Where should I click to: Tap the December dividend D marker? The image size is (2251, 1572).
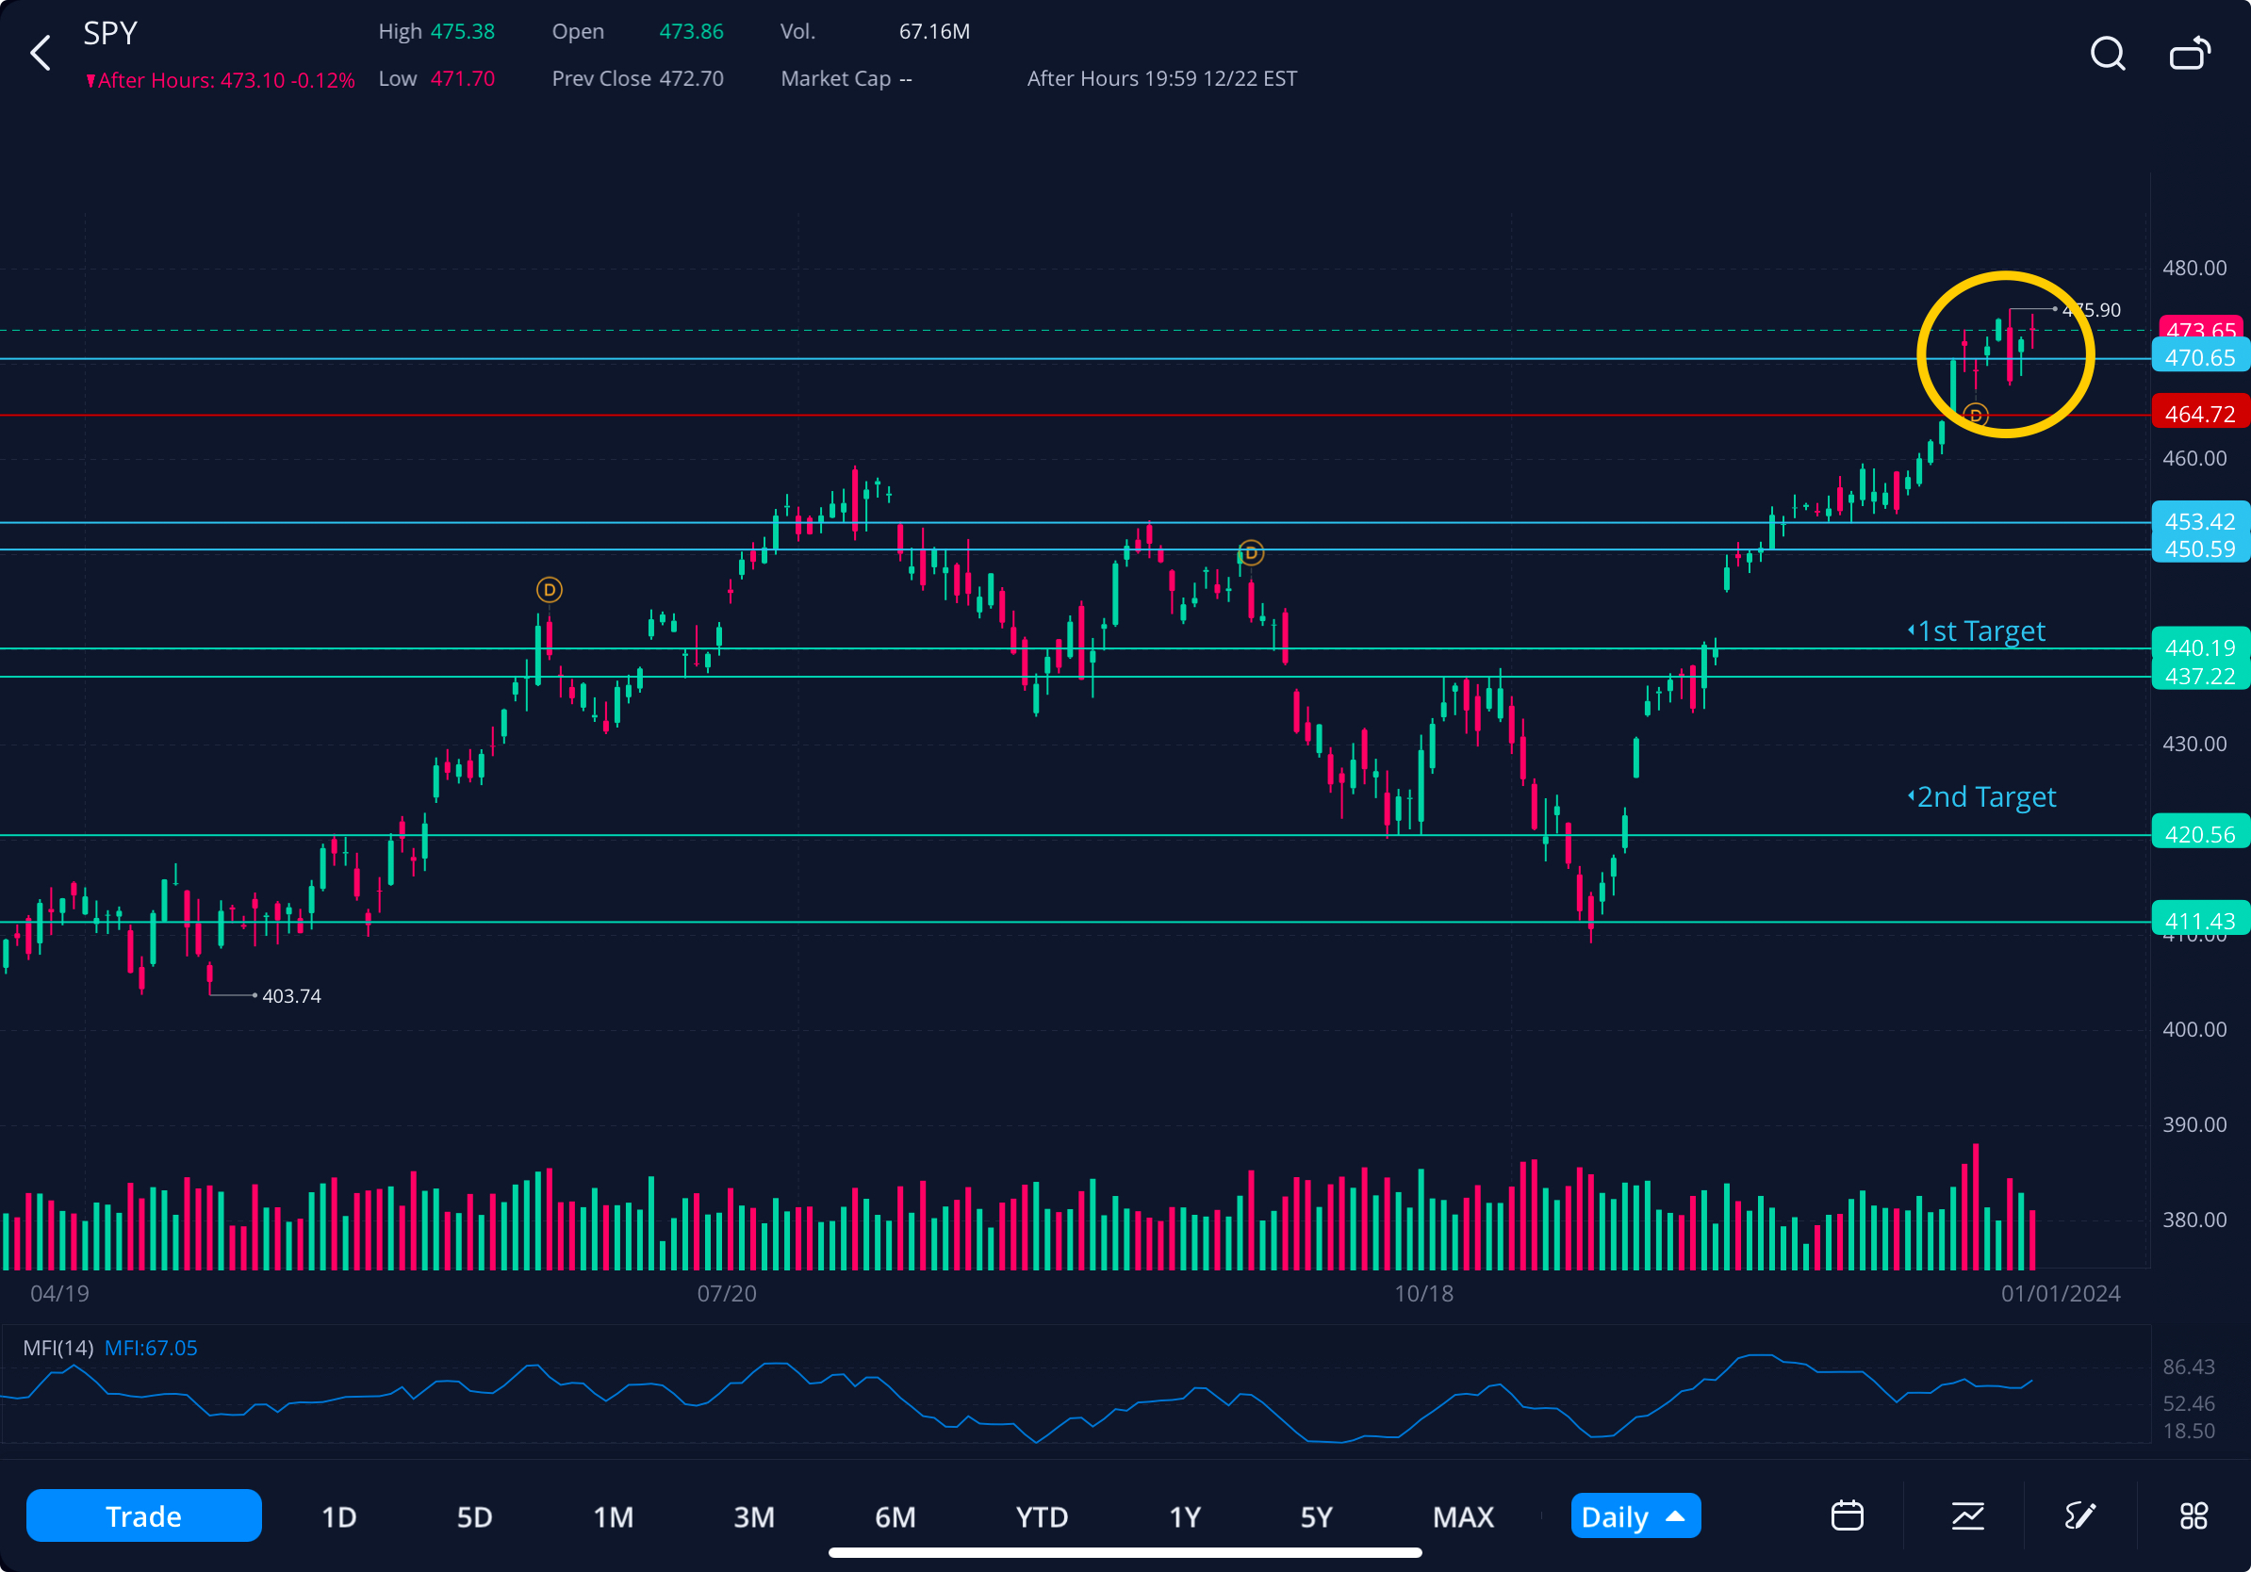click(1975, 416)
